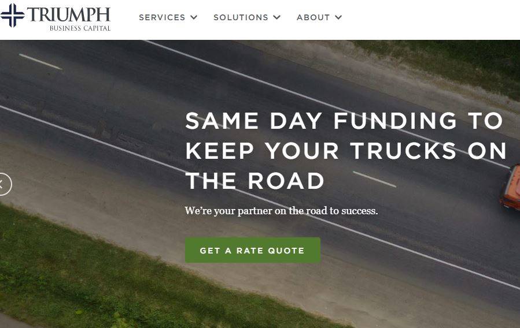The width and height of the screenshot is (520, 328).
Task: Open the About menu label
Action: 313,17
